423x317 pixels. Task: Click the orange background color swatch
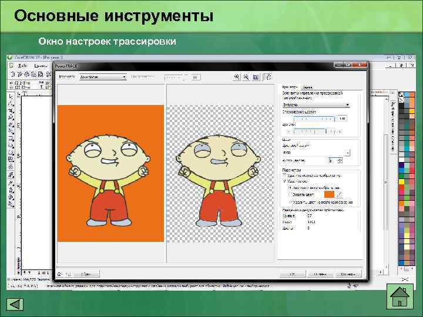(x=329, y=194)
